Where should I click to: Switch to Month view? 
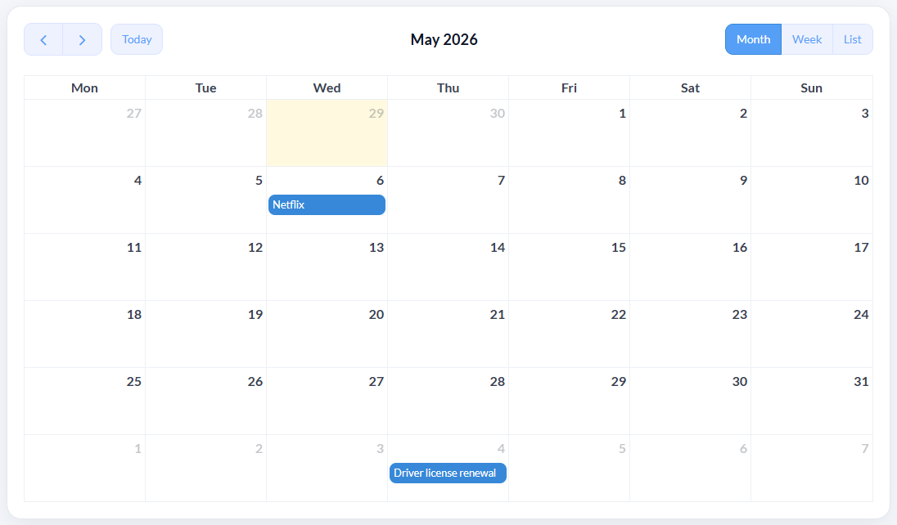754,39
